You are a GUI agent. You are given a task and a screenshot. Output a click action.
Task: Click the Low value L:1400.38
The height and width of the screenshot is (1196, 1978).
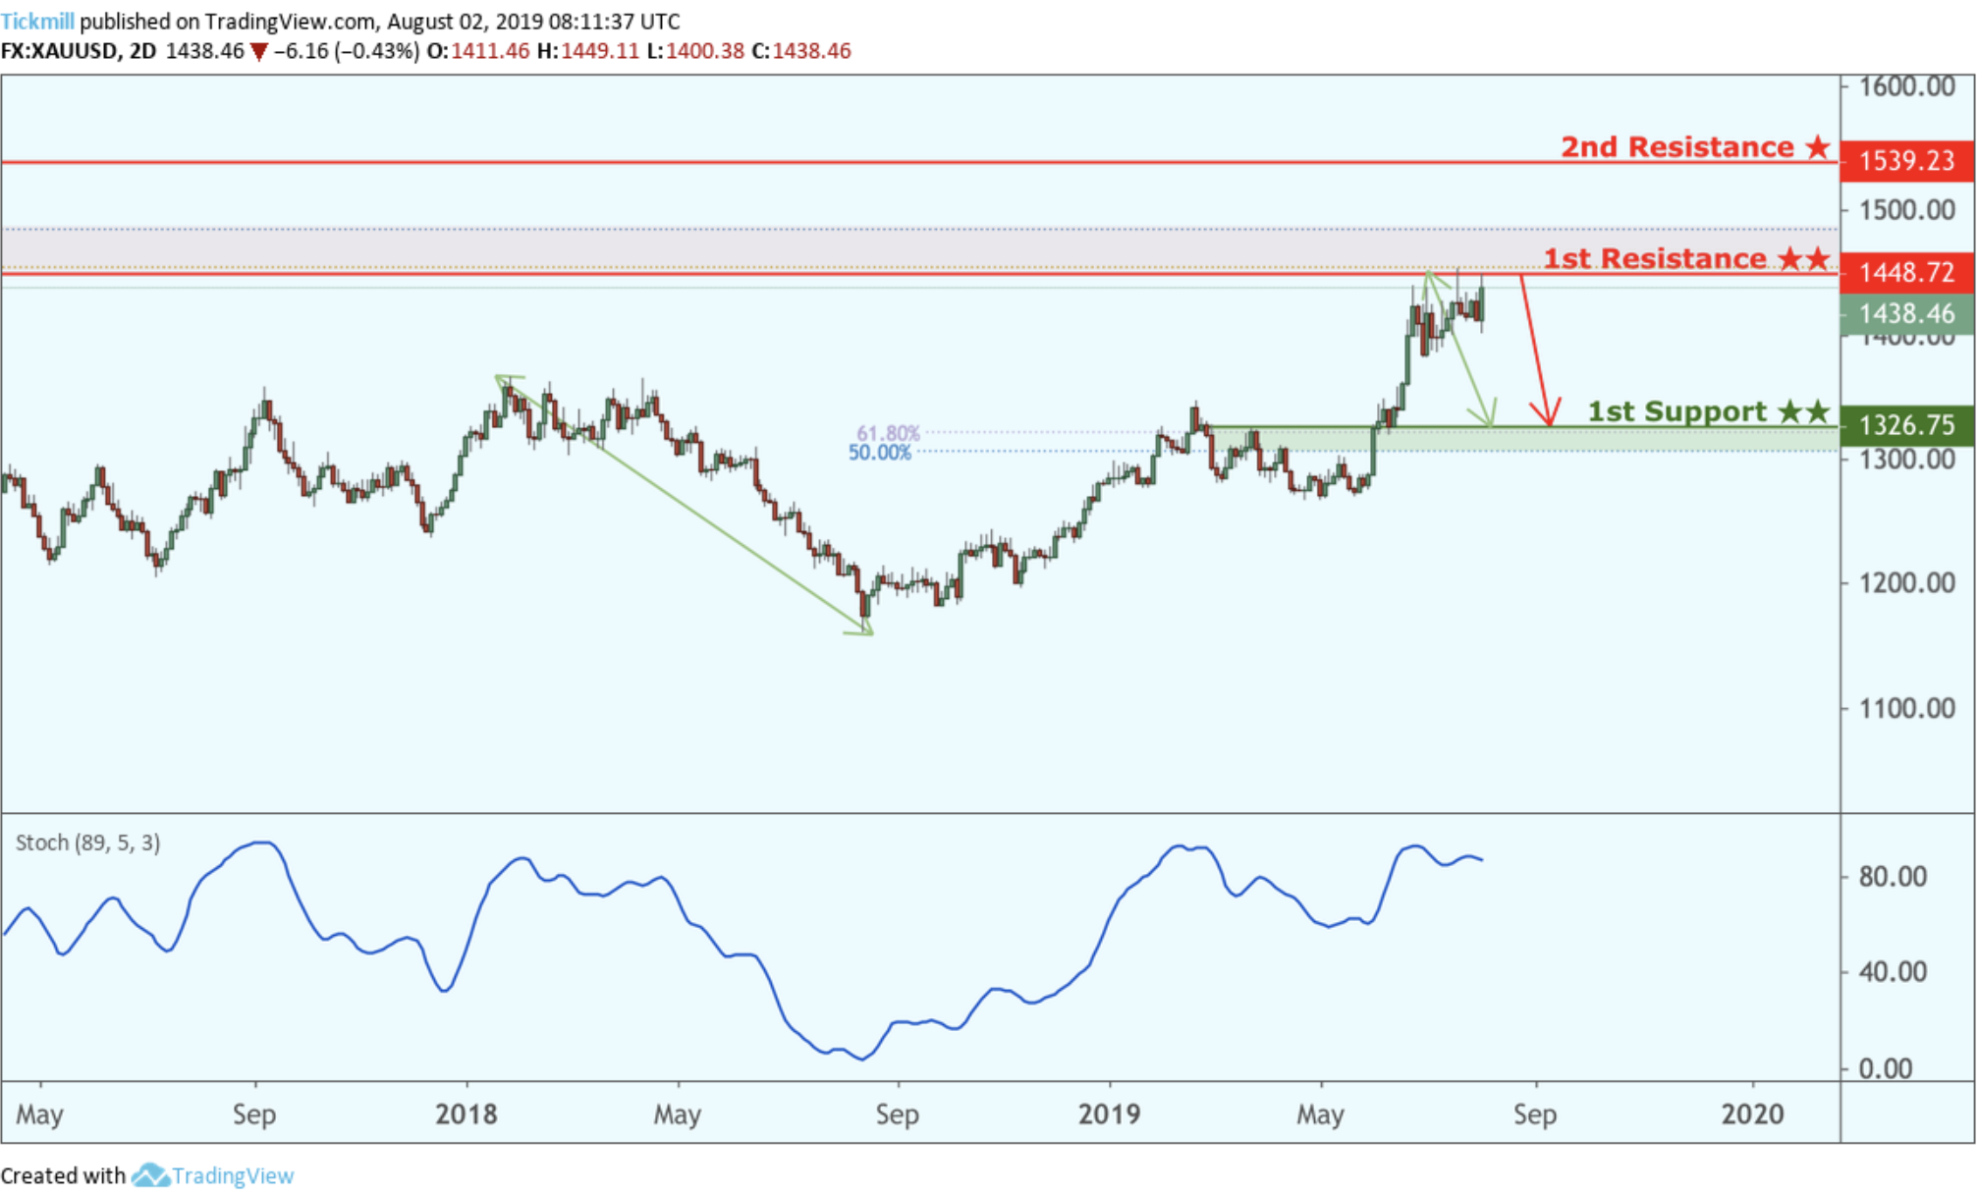695,51
